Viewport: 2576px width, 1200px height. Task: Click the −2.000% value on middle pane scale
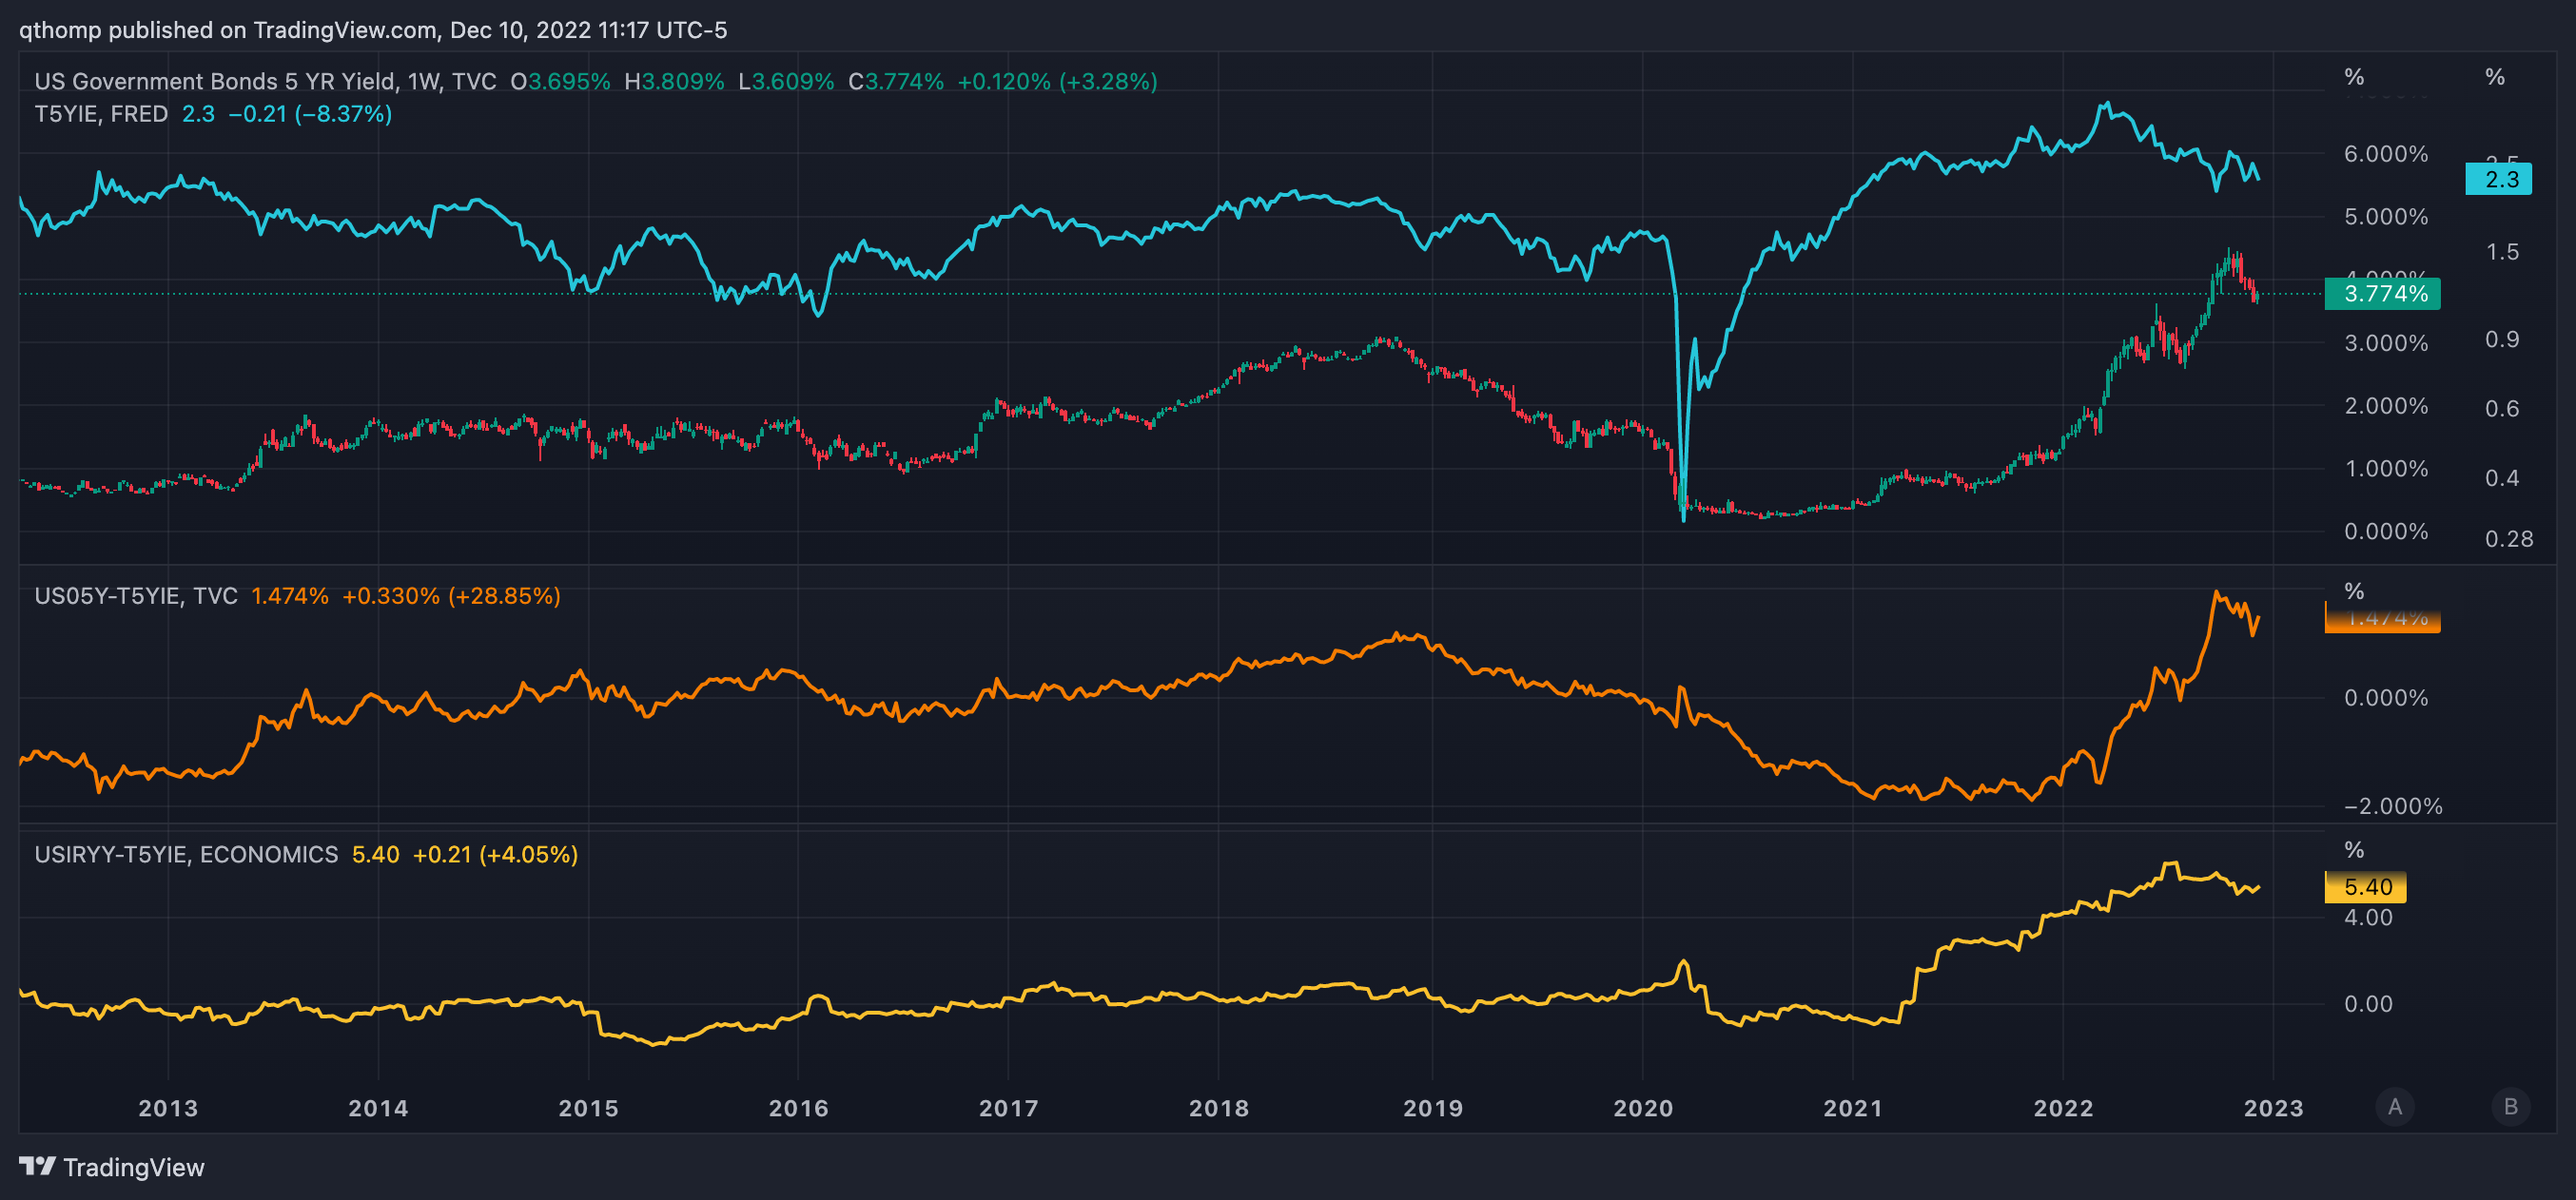(2392, 806)
